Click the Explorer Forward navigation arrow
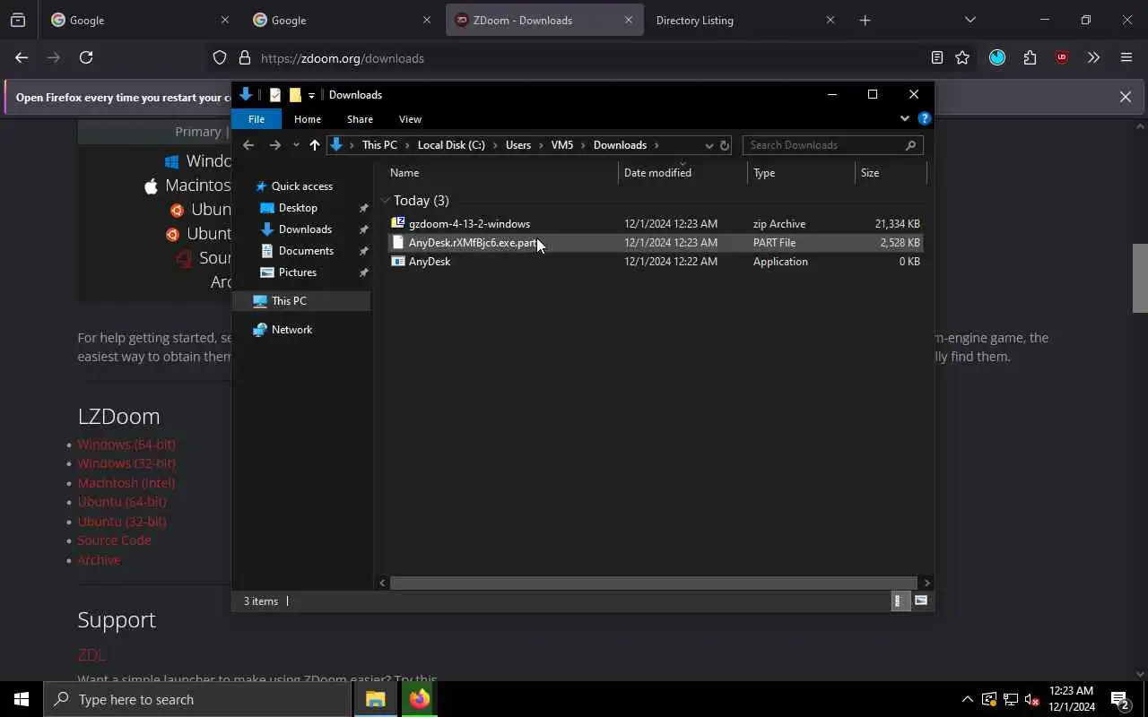This screenshot has height=717, width=1148. [275, 145]
